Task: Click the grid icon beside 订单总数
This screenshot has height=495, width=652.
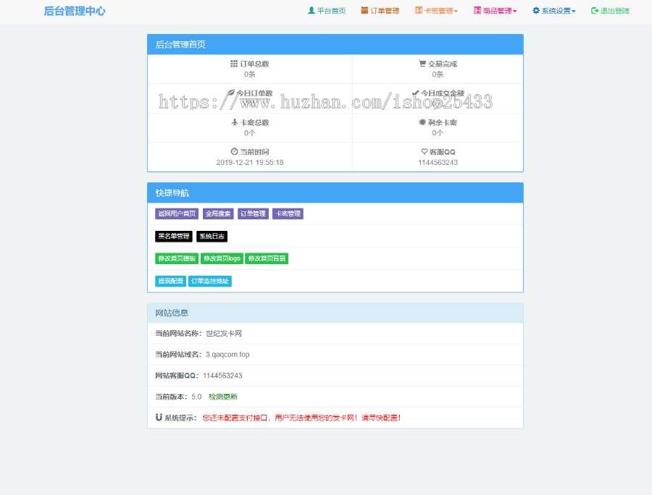Action: pyautogui.click(x=234, y=64)
